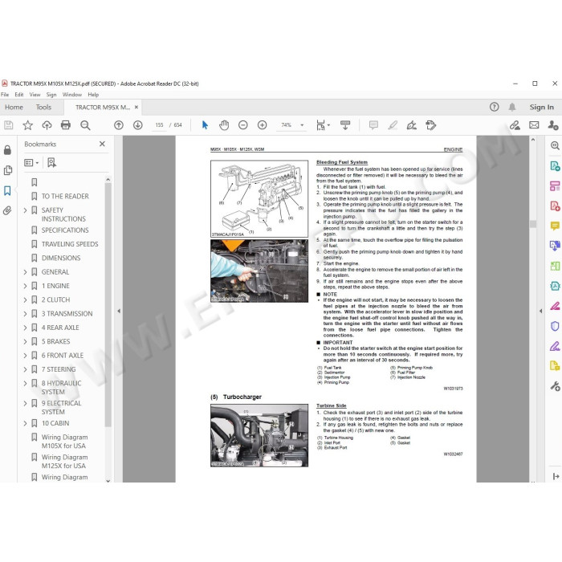Click the find current bookmark icon
This screenshot has width=562, height=562.
(x=51, y=163)
